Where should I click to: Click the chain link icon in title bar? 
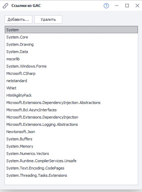[x=6, y=6]
